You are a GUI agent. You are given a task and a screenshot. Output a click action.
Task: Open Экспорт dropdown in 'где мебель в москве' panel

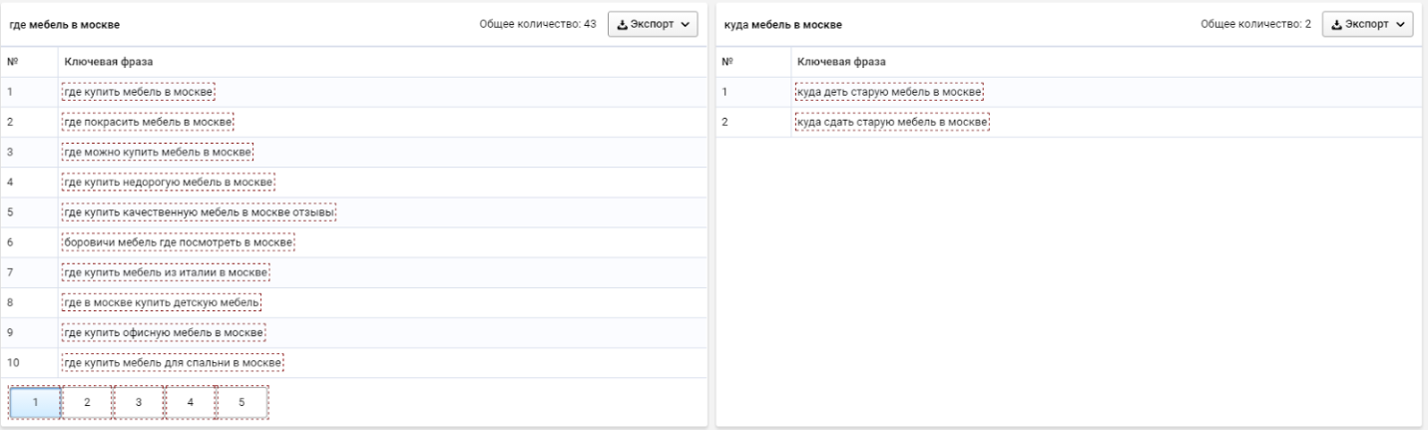pos(652,24)
